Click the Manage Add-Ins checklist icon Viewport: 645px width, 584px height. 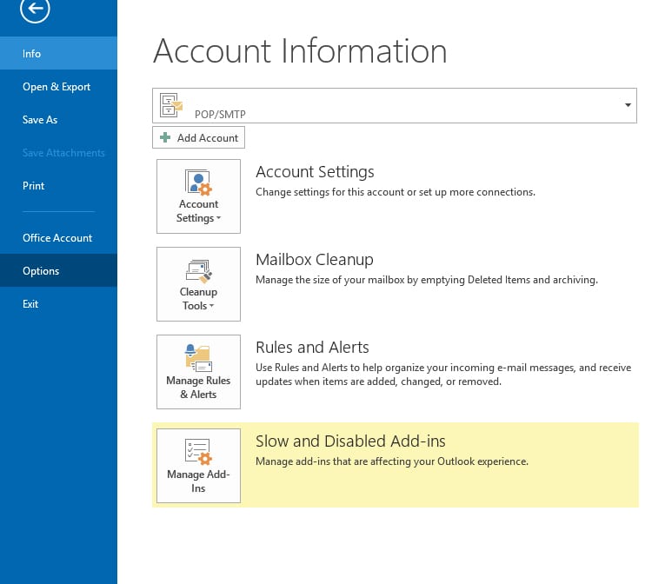[198, 451]
